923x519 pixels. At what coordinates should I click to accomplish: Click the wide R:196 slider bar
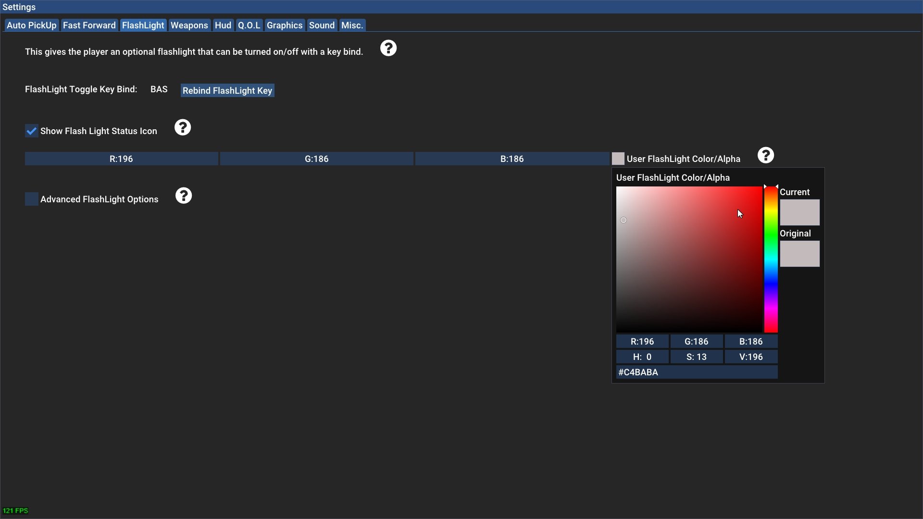tap(121, 159)
